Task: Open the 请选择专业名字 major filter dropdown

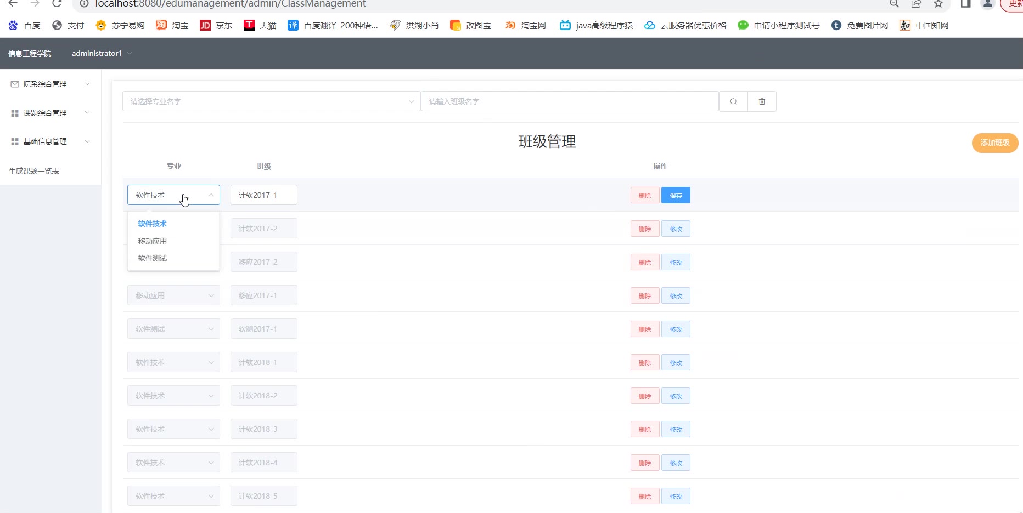Action: coord(271,101)
